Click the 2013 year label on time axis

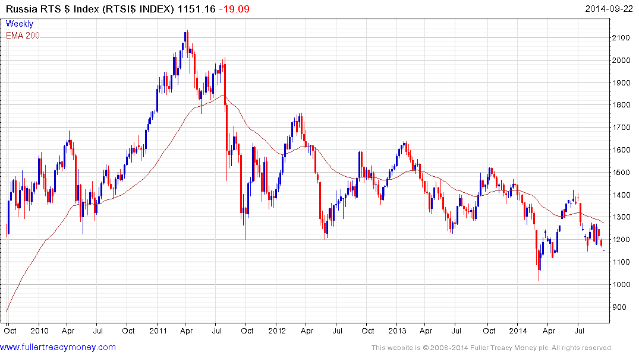coord(397,330)
